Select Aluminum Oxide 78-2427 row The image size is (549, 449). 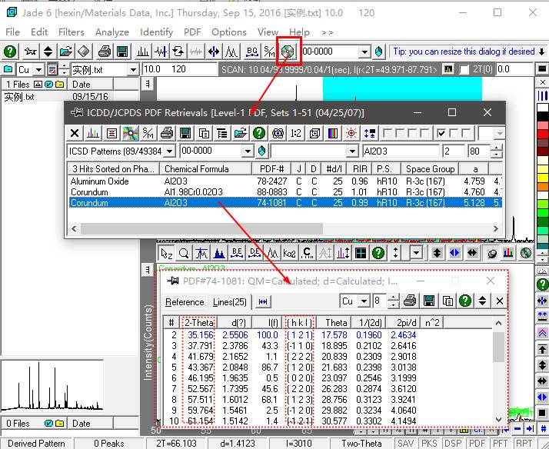(285, 181)
